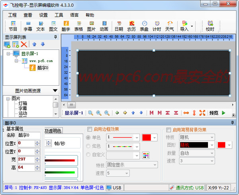The height and width of the screenshot is (195, 239).
Task: Open the 单色 line style dropdown
Action: click(137, 138)
